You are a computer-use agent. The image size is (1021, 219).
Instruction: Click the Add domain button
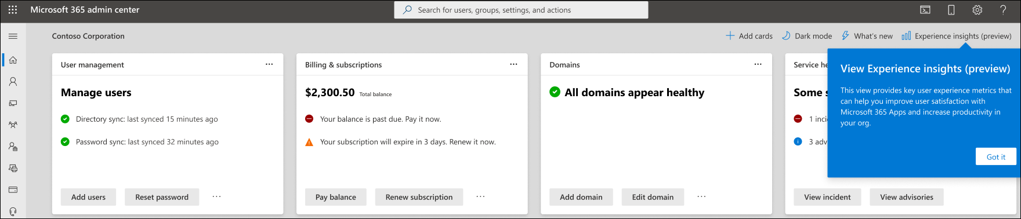coord(581,197)
